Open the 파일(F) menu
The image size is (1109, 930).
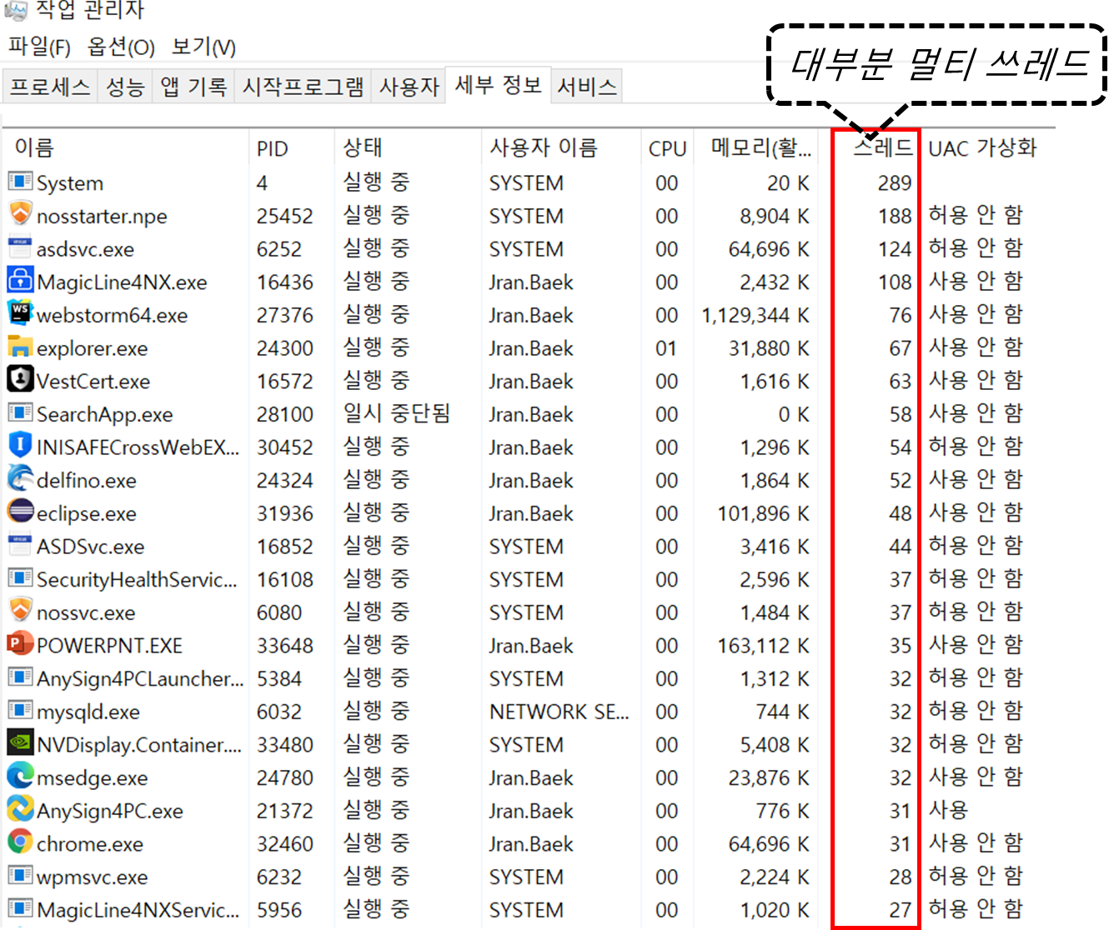pyautogui.click(x=39, y=47)
